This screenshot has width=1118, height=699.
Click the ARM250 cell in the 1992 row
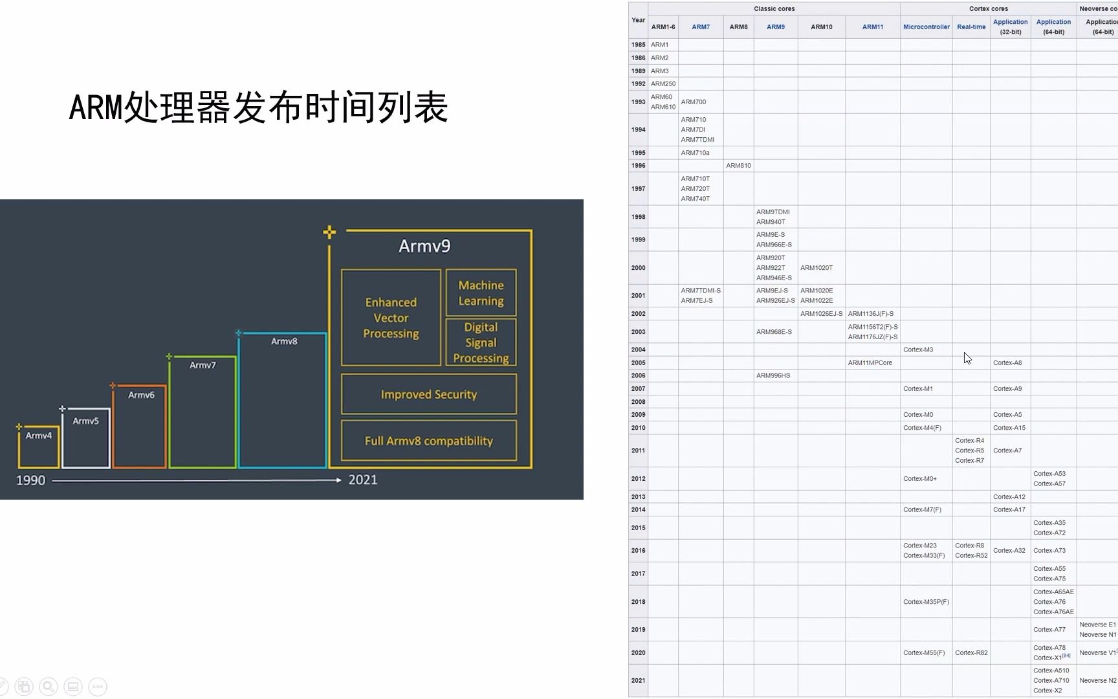[663, 83]
